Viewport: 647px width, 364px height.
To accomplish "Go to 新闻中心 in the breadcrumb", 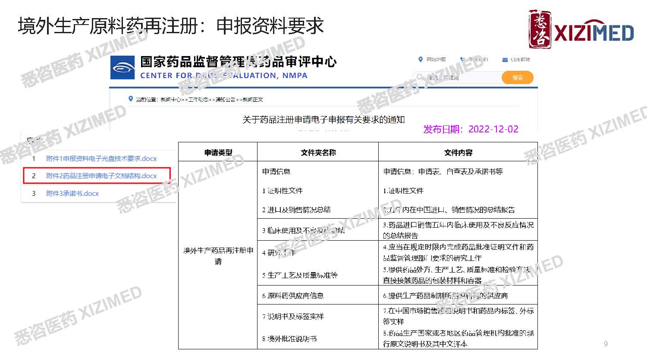I will pos(170,100).
